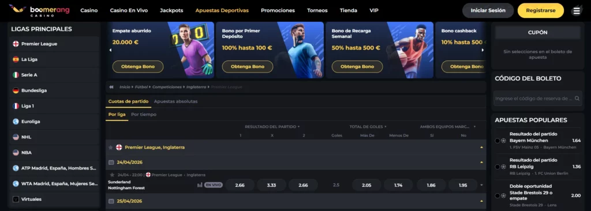Viewport: 591px width, 211px height.
Task: Bet Menos De 2.5 goals at 1.74
Action: click(x=398, y=185)
